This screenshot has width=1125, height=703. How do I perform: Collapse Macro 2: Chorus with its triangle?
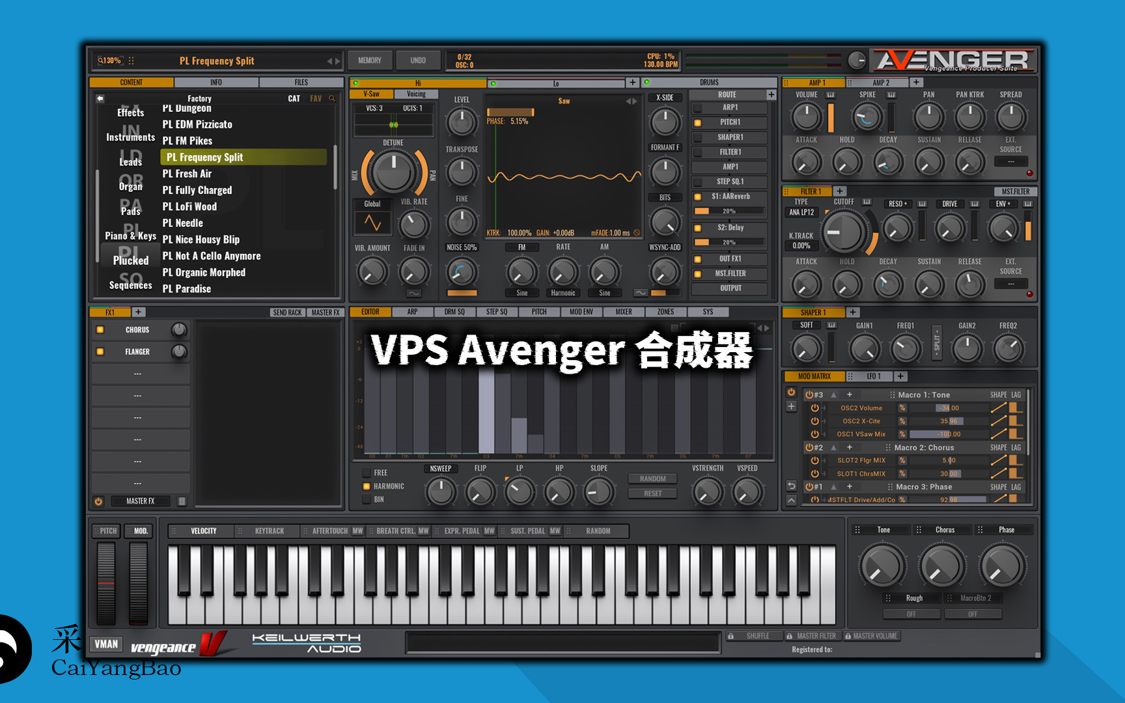(x=833, y=448)
